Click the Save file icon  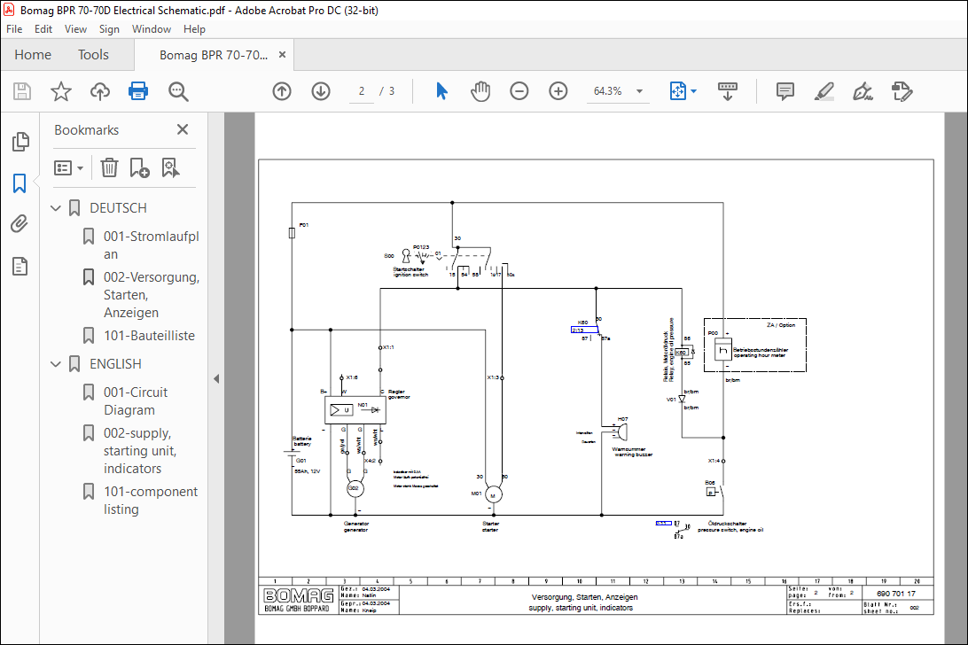(x=22, y=91)
